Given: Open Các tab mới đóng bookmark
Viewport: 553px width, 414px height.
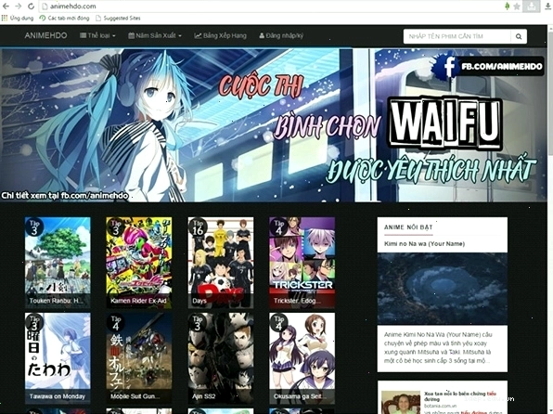Looking at the screenshot, I should click(64, 18).
